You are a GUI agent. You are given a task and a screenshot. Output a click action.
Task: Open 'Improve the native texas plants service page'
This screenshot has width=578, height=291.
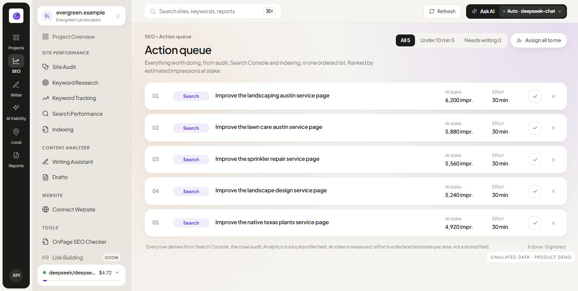click(x=272, y=222)
